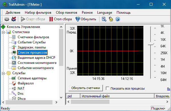This screenshot has height=111, width=171.
Task: Click tree panel scroll down arrow
Action: [x=61, y=98]
